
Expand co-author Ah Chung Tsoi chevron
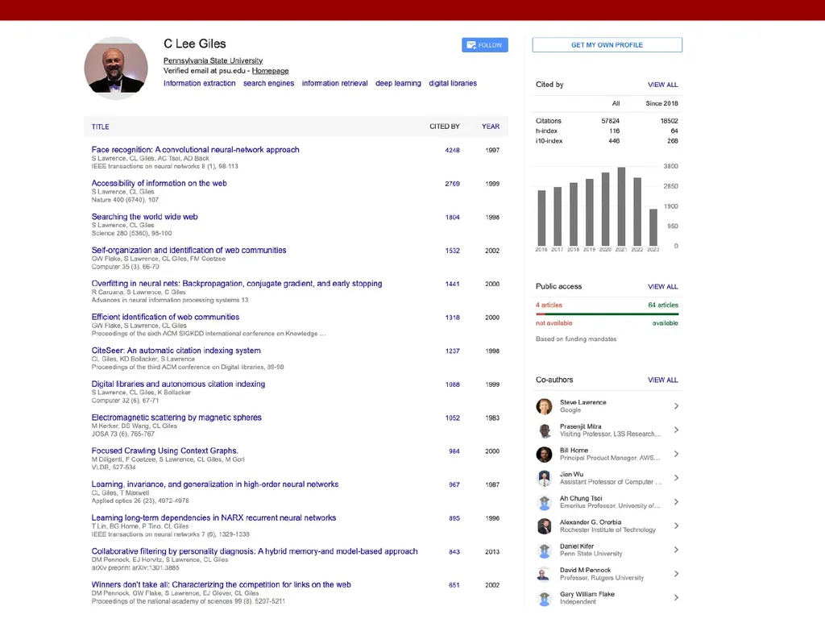[x=676, y=501]
